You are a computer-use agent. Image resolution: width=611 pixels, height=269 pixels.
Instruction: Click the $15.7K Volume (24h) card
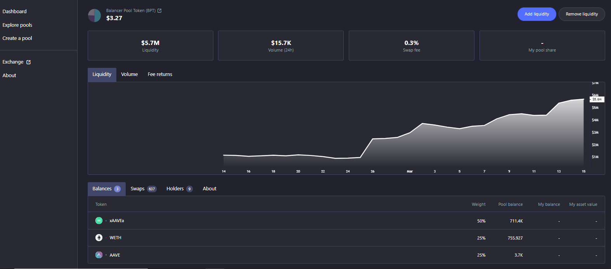(x=281, y=45)
